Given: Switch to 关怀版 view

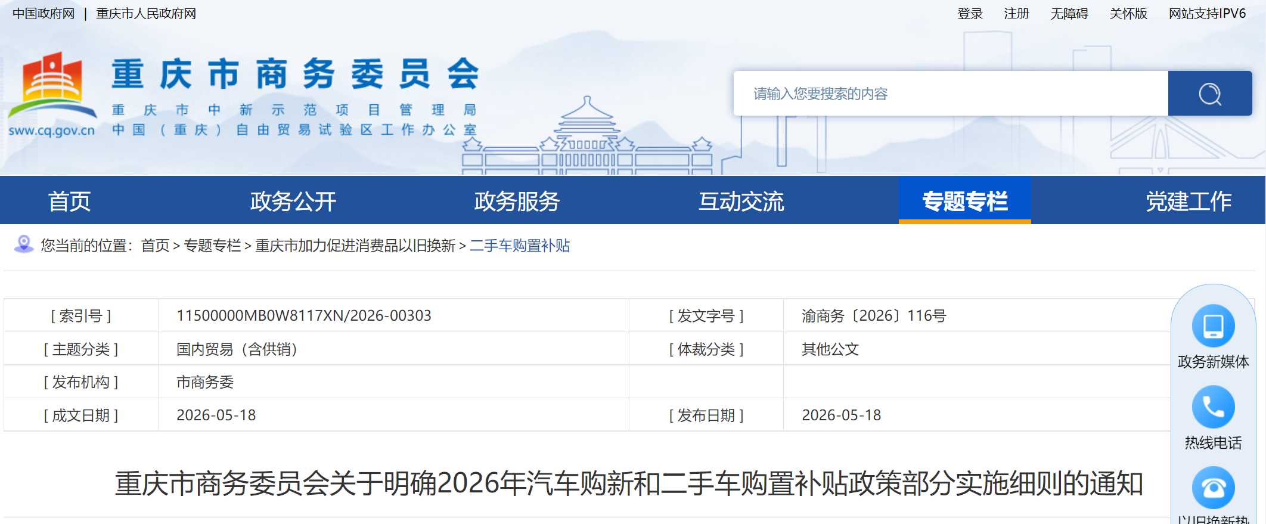Looking at the screenshot, I should 1128,14.
